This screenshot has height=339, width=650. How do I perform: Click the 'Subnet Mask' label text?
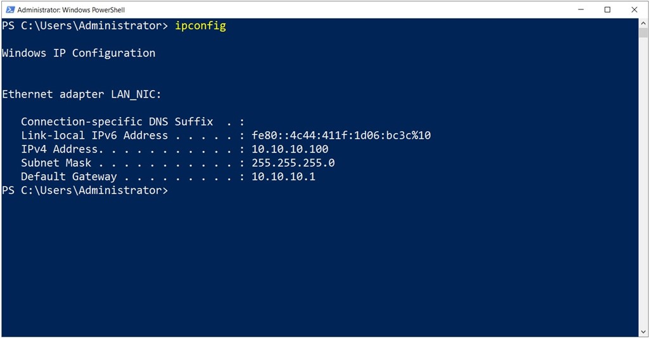tap(56, 162)
